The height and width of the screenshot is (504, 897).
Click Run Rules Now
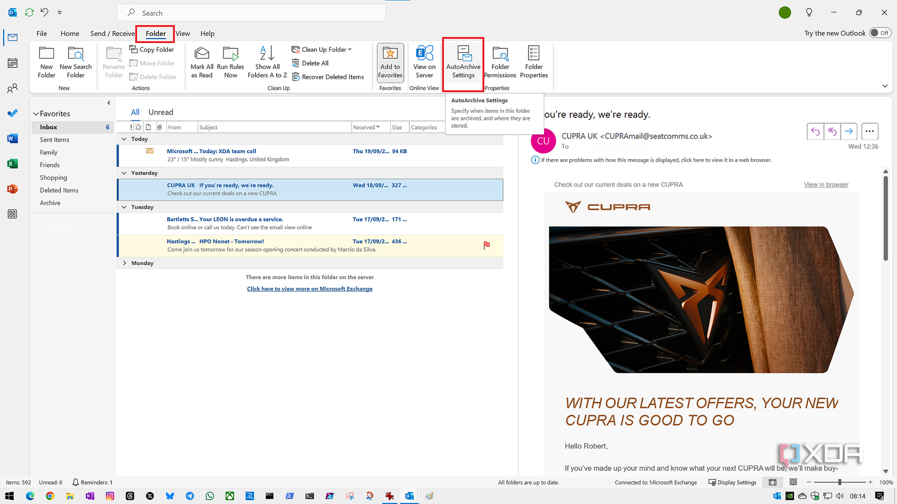231,62
